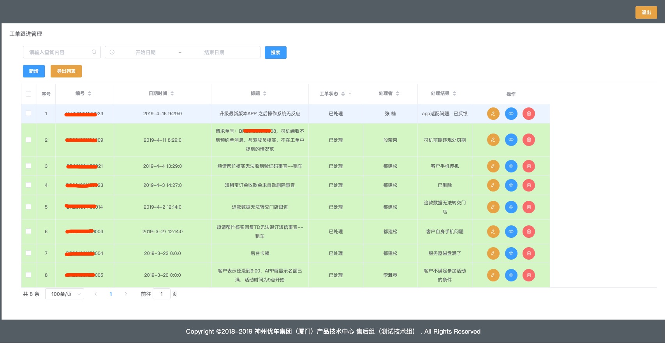Edit the 已删除 result row

493,185
